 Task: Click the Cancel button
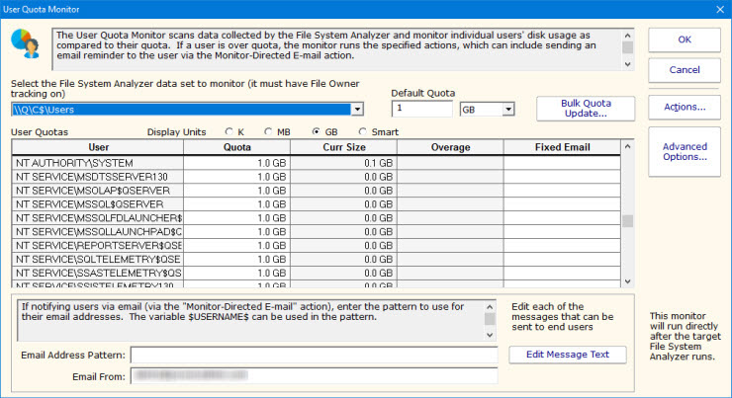pyautogui.click(x=685, y=70)
